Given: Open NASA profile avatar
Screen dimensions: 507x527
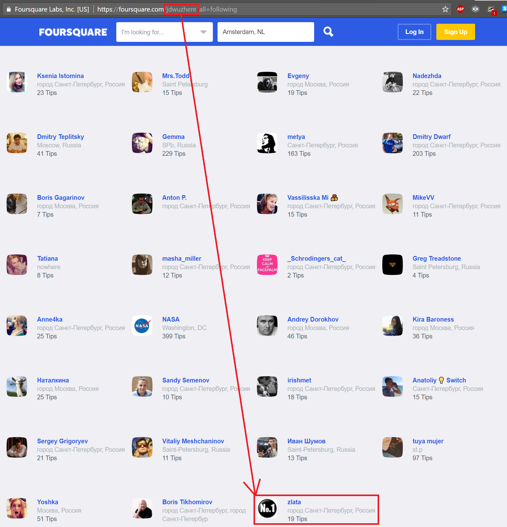Looking at the screenshot, I should [142, 326].
